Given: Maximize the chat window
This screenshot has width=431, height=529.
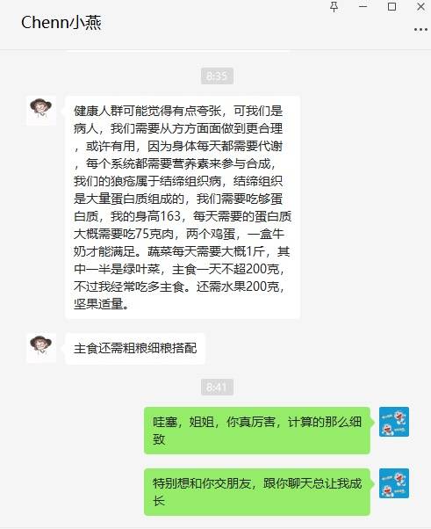Looking at the screenshot, I should pos(391,6).
